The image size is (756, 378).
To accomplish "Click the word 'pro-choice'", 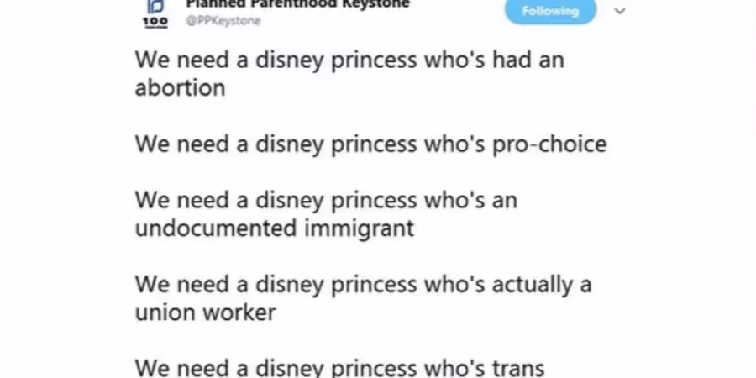I will point(549,144).
